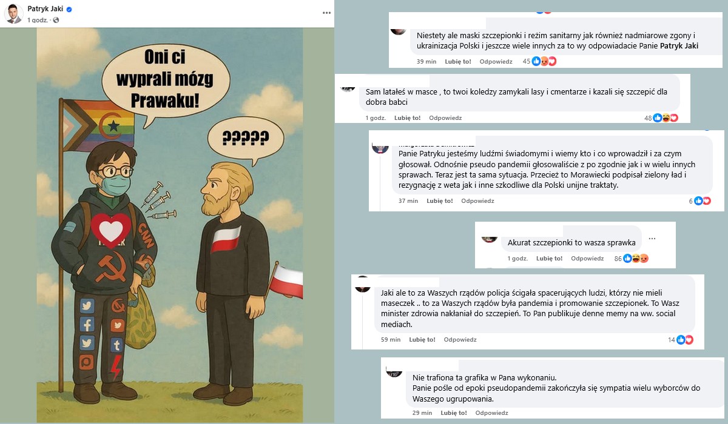View the 48 reactions on the mask comment

click(x=661, y=118)
